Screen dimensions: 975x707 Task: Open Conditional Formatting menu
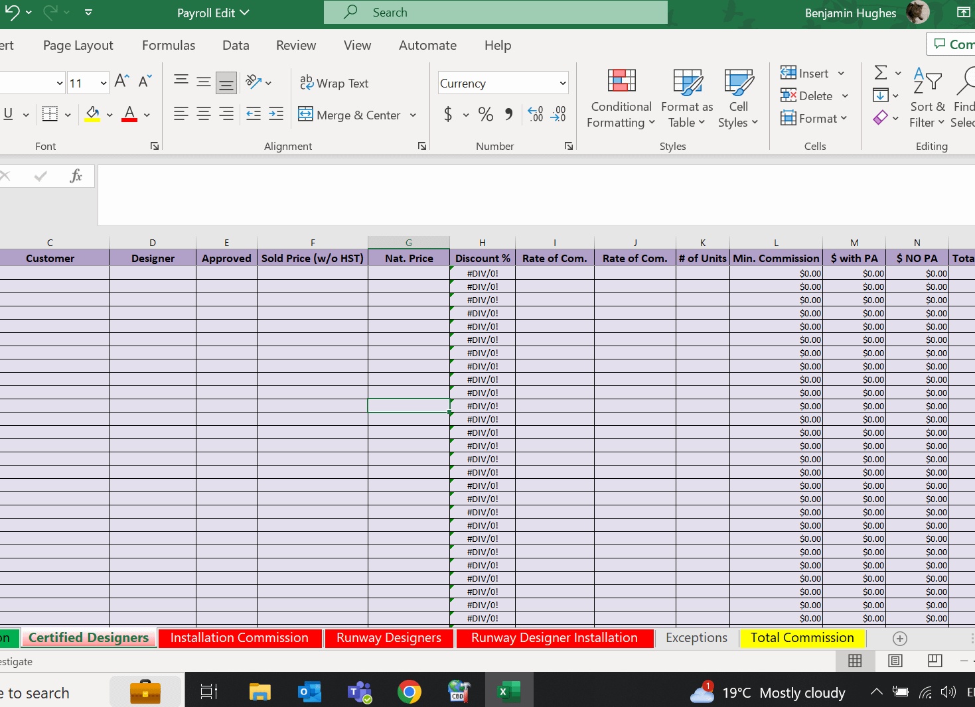tap(621, 99)
